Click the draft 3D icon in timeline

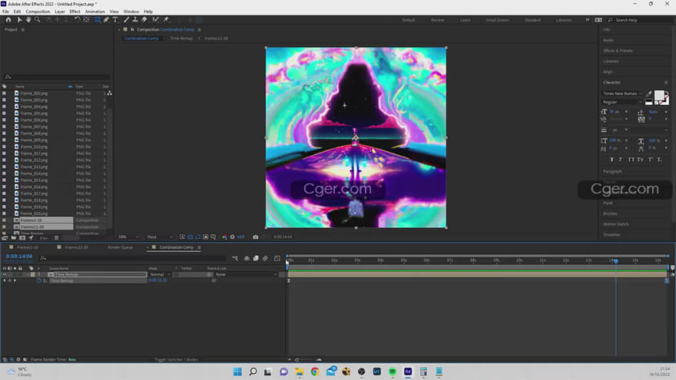pyautogui.click(x=247, y=259)
